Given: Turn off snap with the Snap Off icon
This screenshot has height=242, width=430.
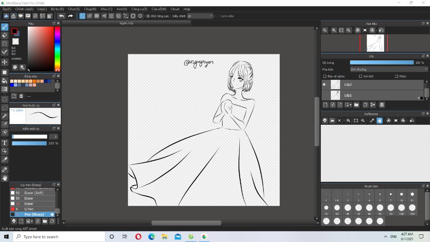Looking at the screenshot, I should 82,16.
